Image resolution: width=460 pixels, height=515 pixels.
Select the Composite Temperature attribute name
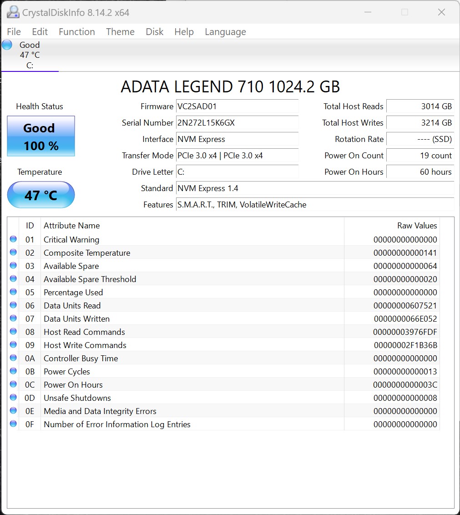pyautogui.click(x=87, y=253)
